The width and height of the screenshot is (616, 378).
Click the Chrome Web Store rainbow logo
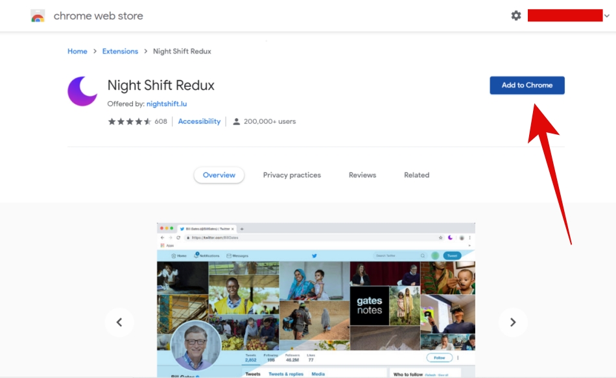(38, 16)
